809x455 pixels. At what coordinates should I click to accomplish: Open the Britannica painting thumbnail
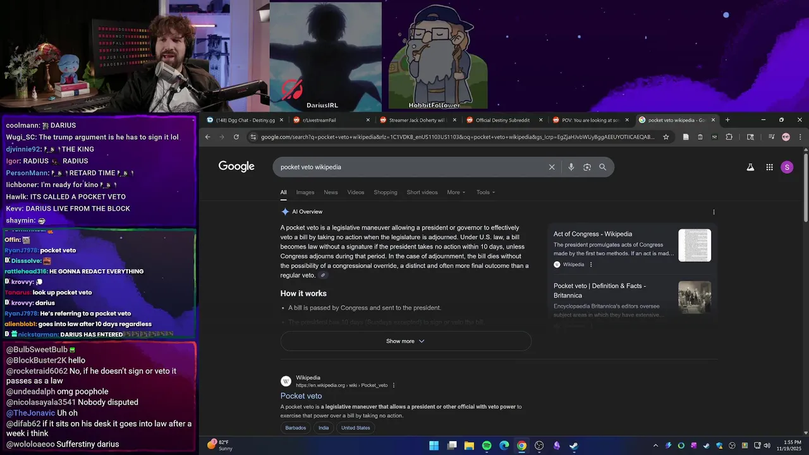(695, 298)
